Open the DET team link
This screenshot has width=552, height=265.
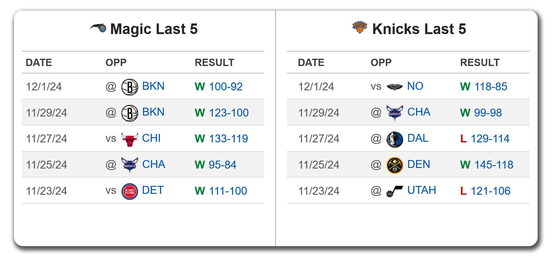[x=153, y=190]
